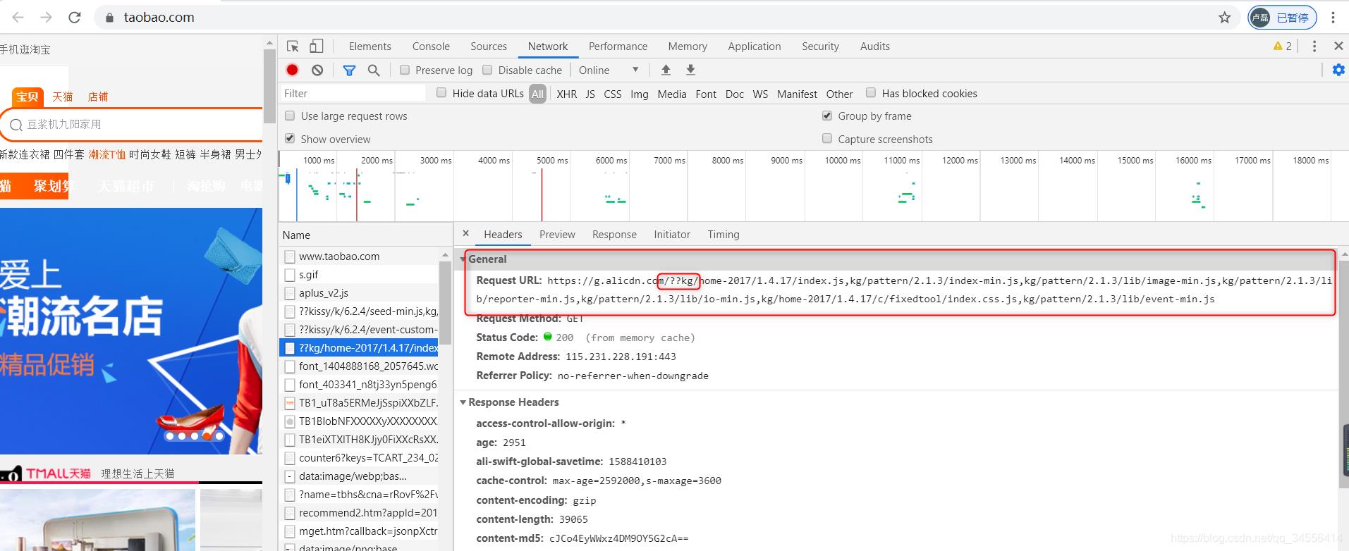Image resolution: width=1349 pixels, height=551 pixels.
Task: Filter requests by CSS type
Action: (x=613, y=94)
